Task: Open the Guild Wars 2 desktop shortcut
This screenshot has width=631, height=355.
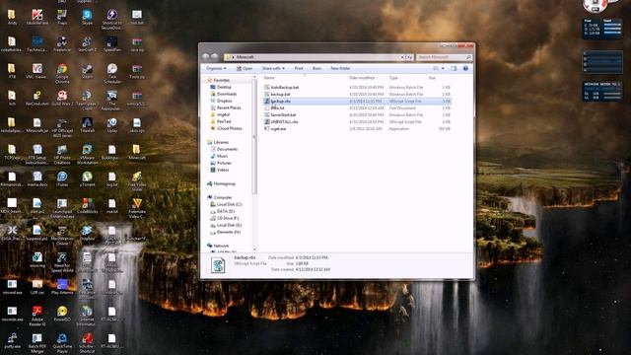Action: coord(62,99)
